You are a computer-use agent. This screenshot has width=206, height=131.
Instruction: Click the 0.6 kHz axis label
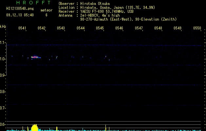pyautogui.click(x=3, y=124)
